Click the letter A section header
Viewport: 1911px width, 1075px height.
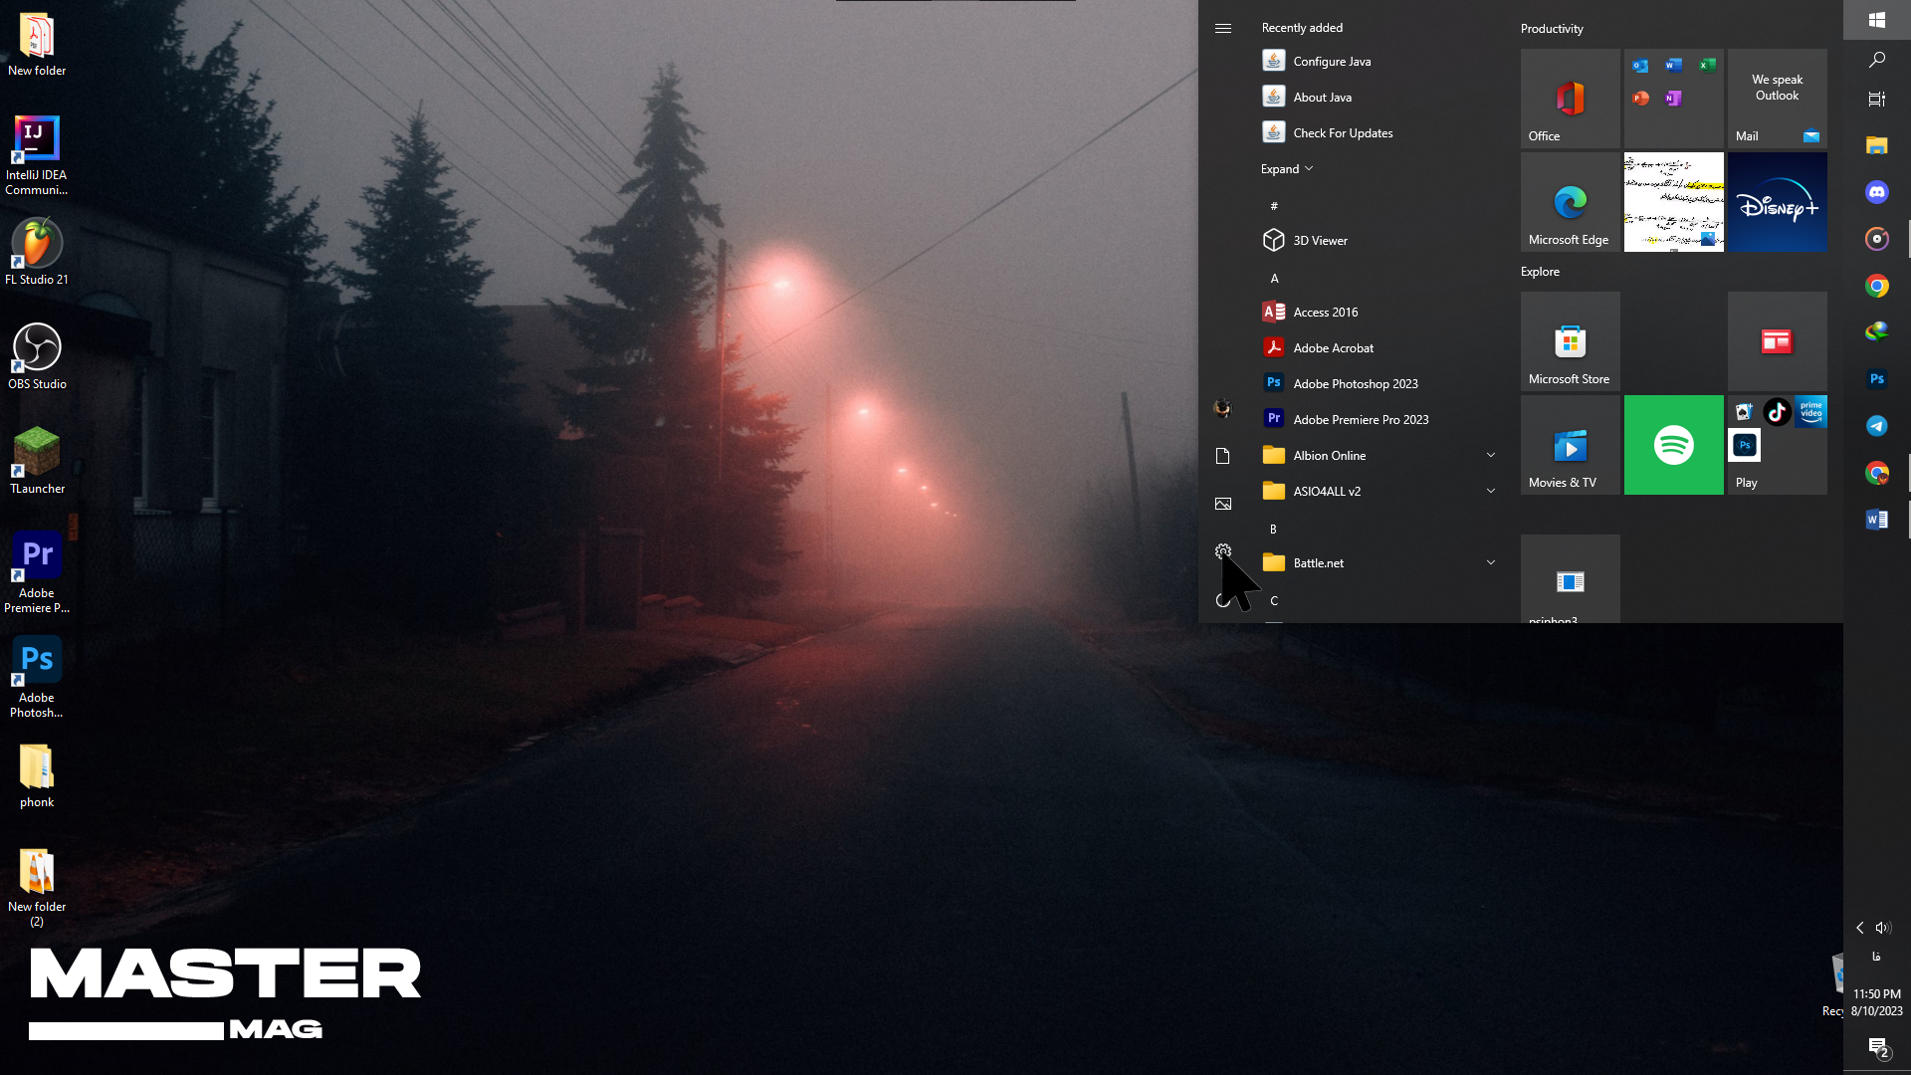(1274, 278)
